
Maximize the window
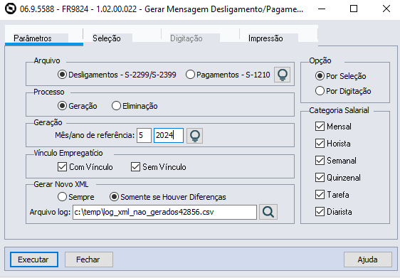(354, 9)
